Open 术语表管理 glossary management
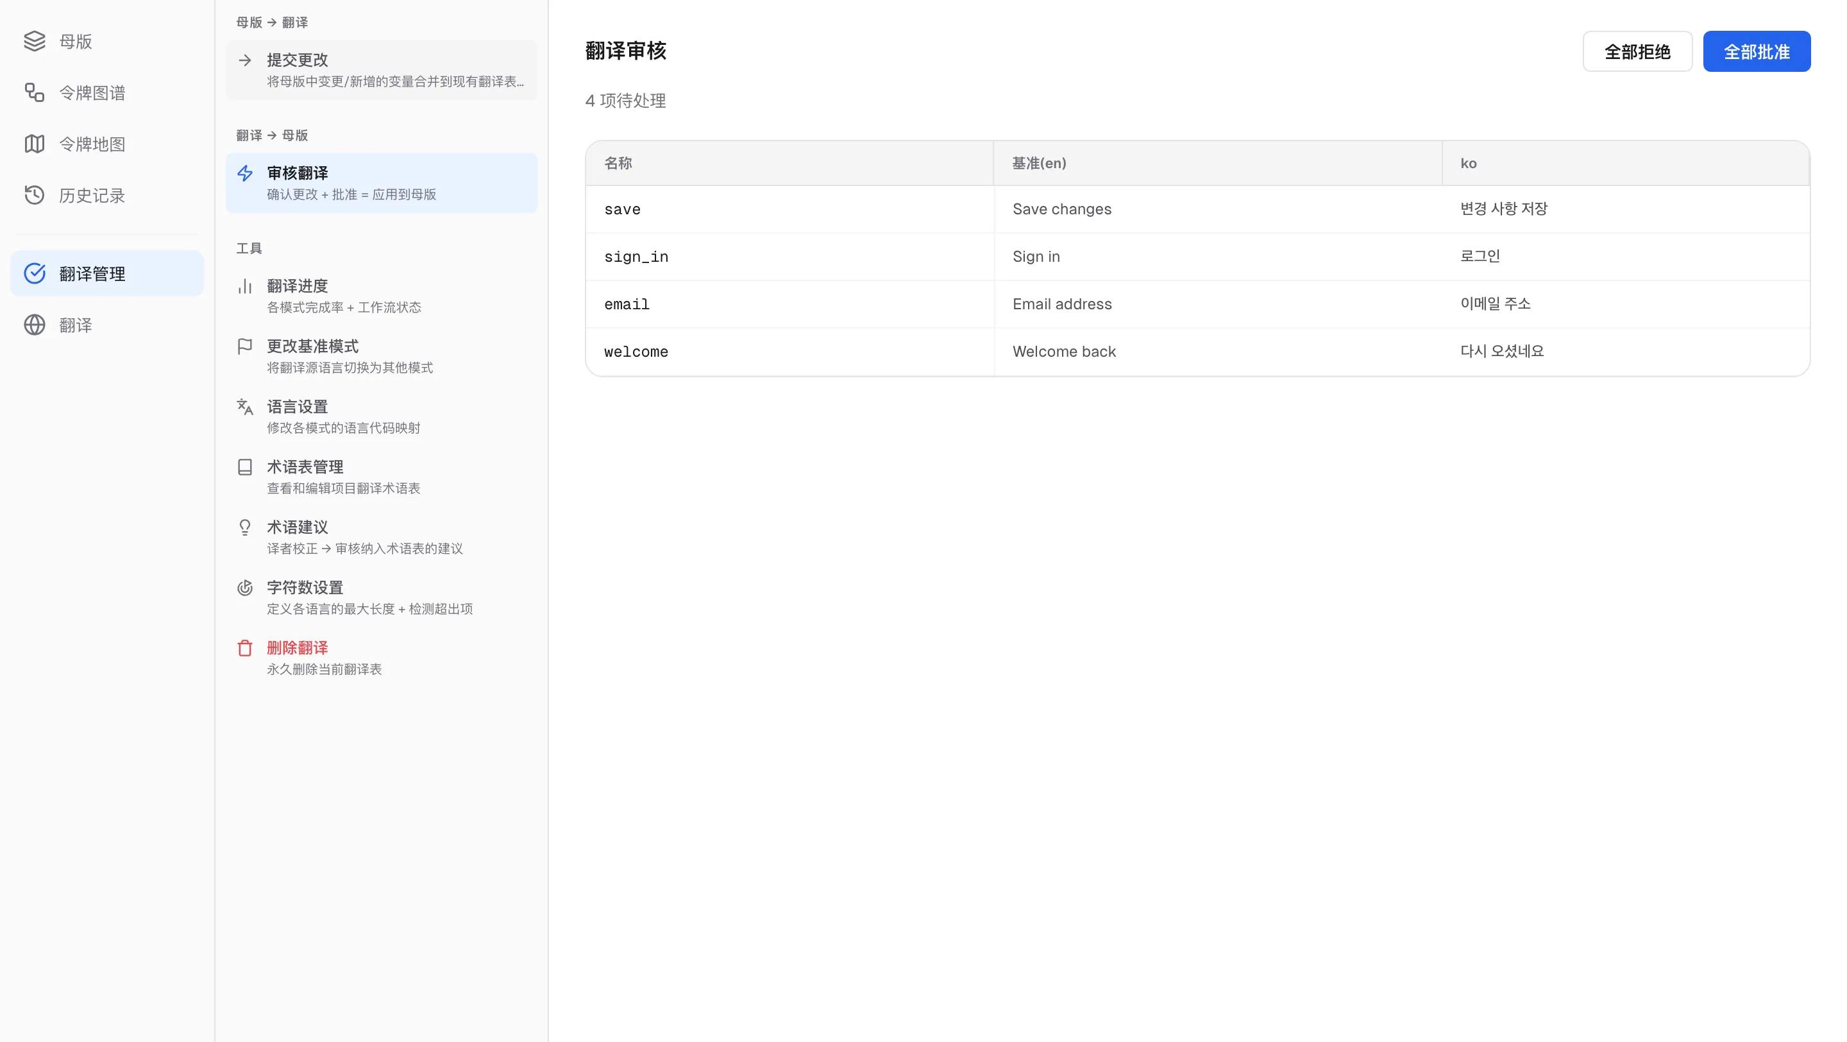The width and height of the screenshot is (1847, 1042). 382,476
